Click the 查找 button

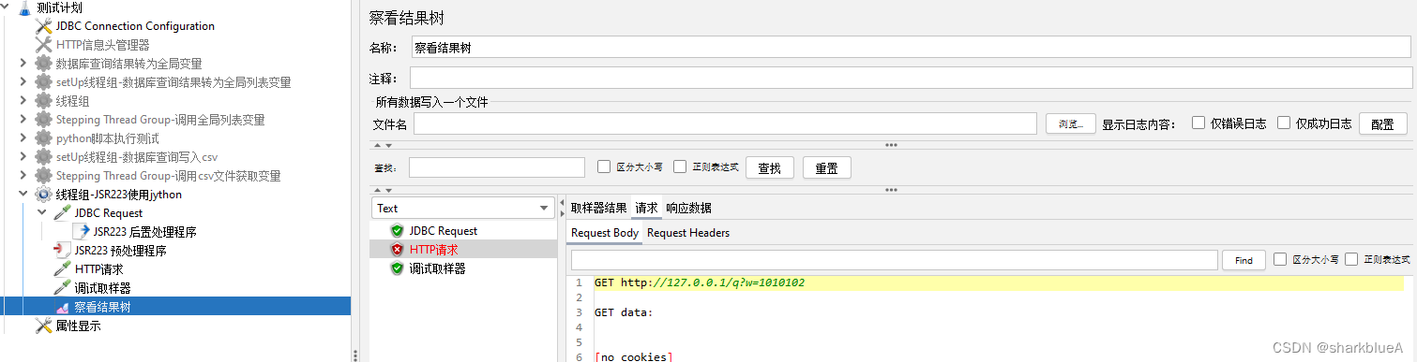coord(769,167)
